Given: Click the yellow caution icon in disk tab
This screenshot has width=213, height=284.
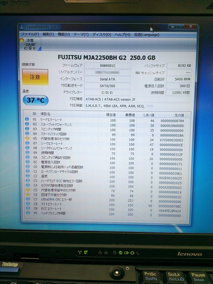Looking at the screenshot, I should pos(22,40).
